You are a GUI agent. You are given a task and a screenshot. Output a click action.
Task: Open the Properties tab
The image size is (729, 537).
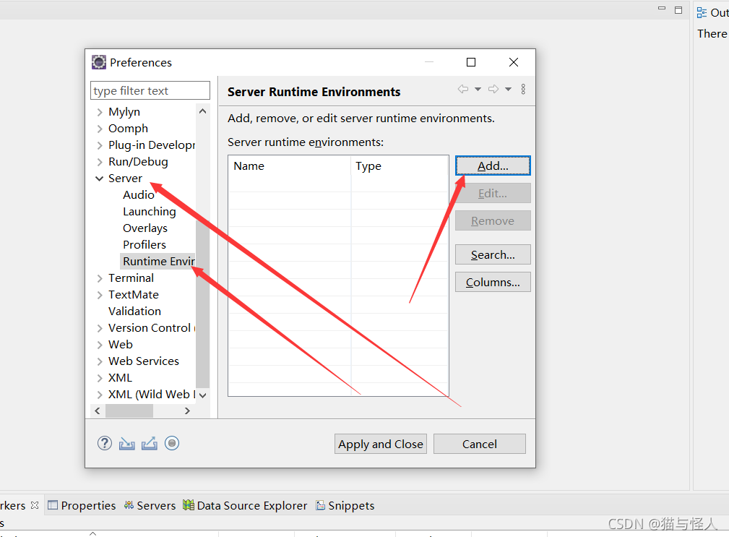click(82, 505)
